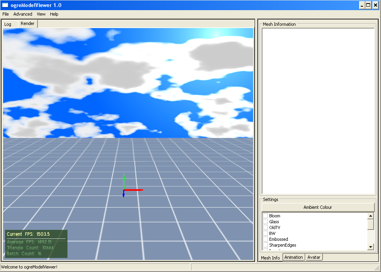Click the Ambient Colour button
The image size is (381, 272).
pos(318,207)
